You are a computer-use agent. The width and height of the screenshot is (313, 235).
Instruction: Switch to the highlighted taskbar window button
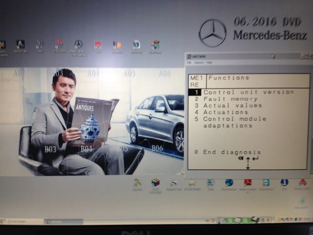[64, 222]
